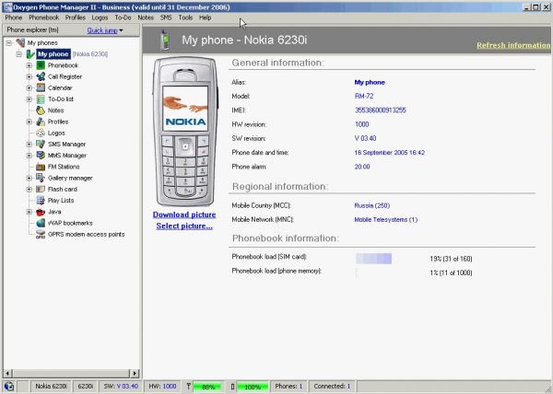The height and width of the screenshot is (394, 553).
Task: Click the small phone icon in header
Action: click(165, 40)
